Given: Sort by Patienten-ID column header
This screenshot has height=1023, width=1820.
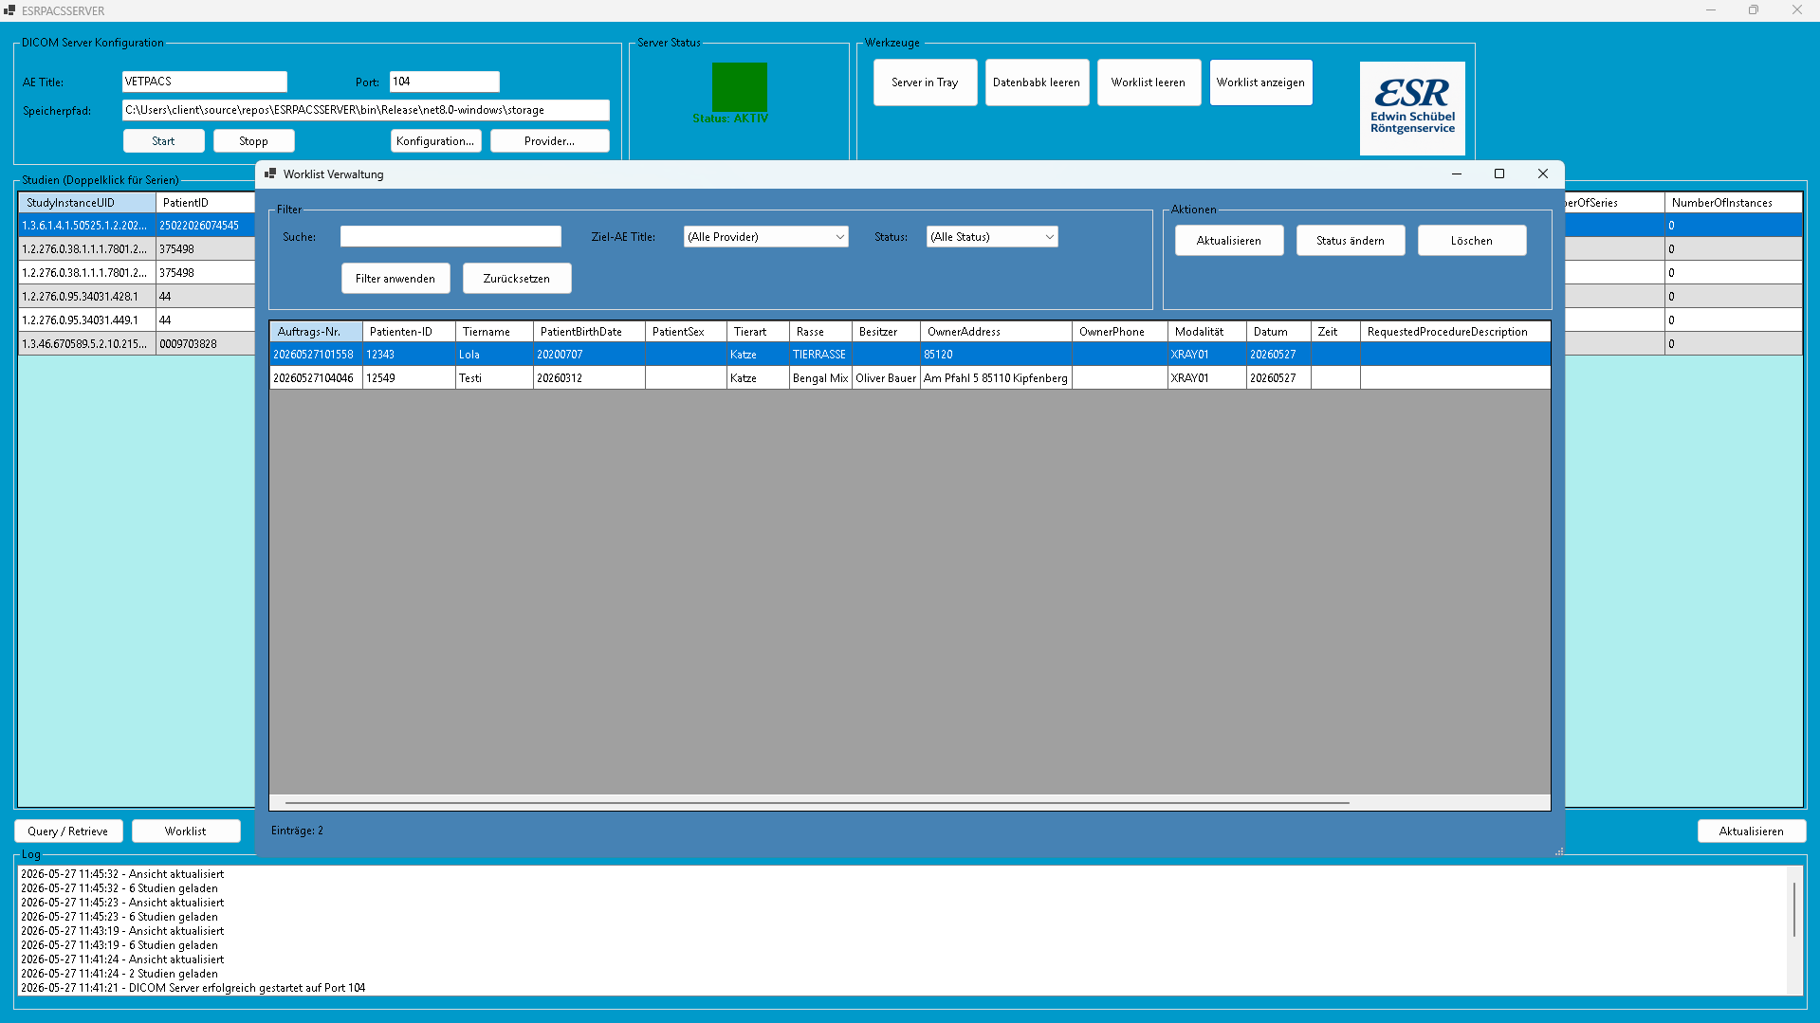Looking at the screenshot, I should click(409, 332).
